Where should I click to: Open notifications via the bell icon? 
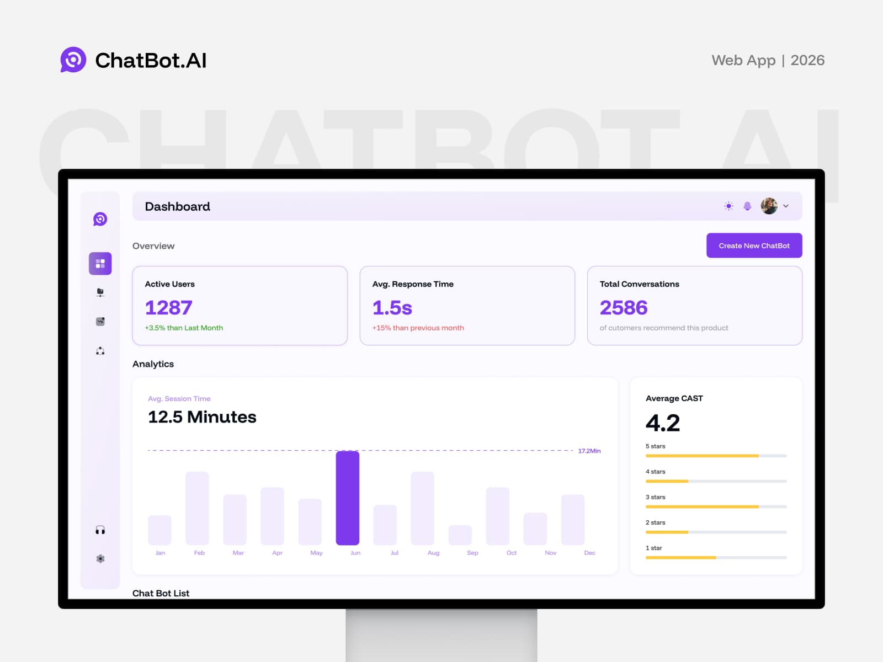747,206
